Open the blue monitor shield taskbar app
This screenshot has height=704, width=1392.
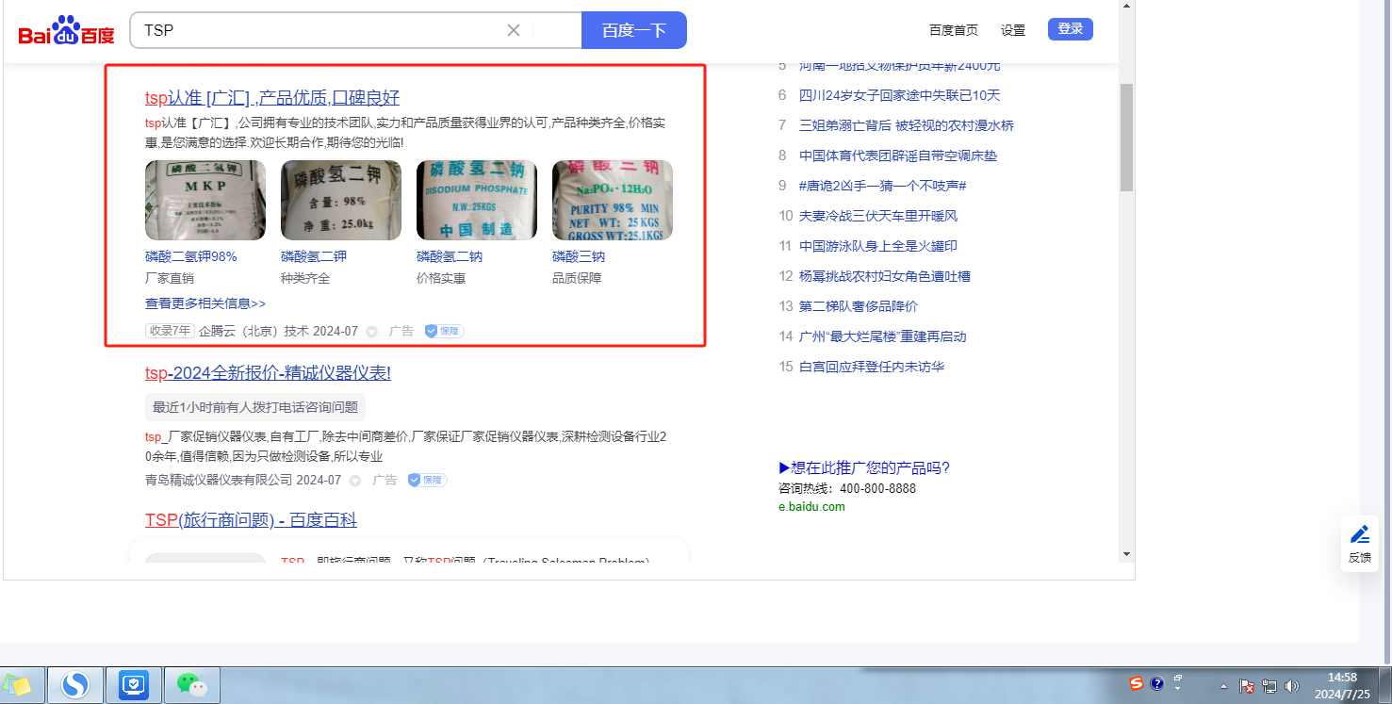point(134,685)
